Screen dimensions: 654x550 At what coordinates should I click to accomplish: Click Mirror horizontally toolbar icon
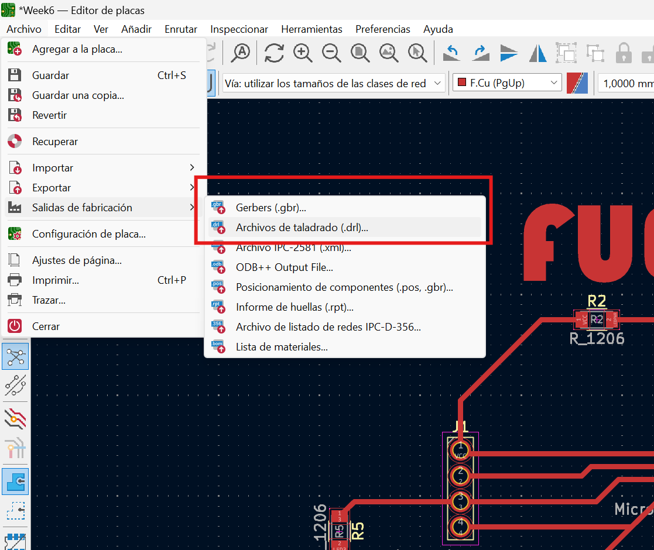[537, 53]
